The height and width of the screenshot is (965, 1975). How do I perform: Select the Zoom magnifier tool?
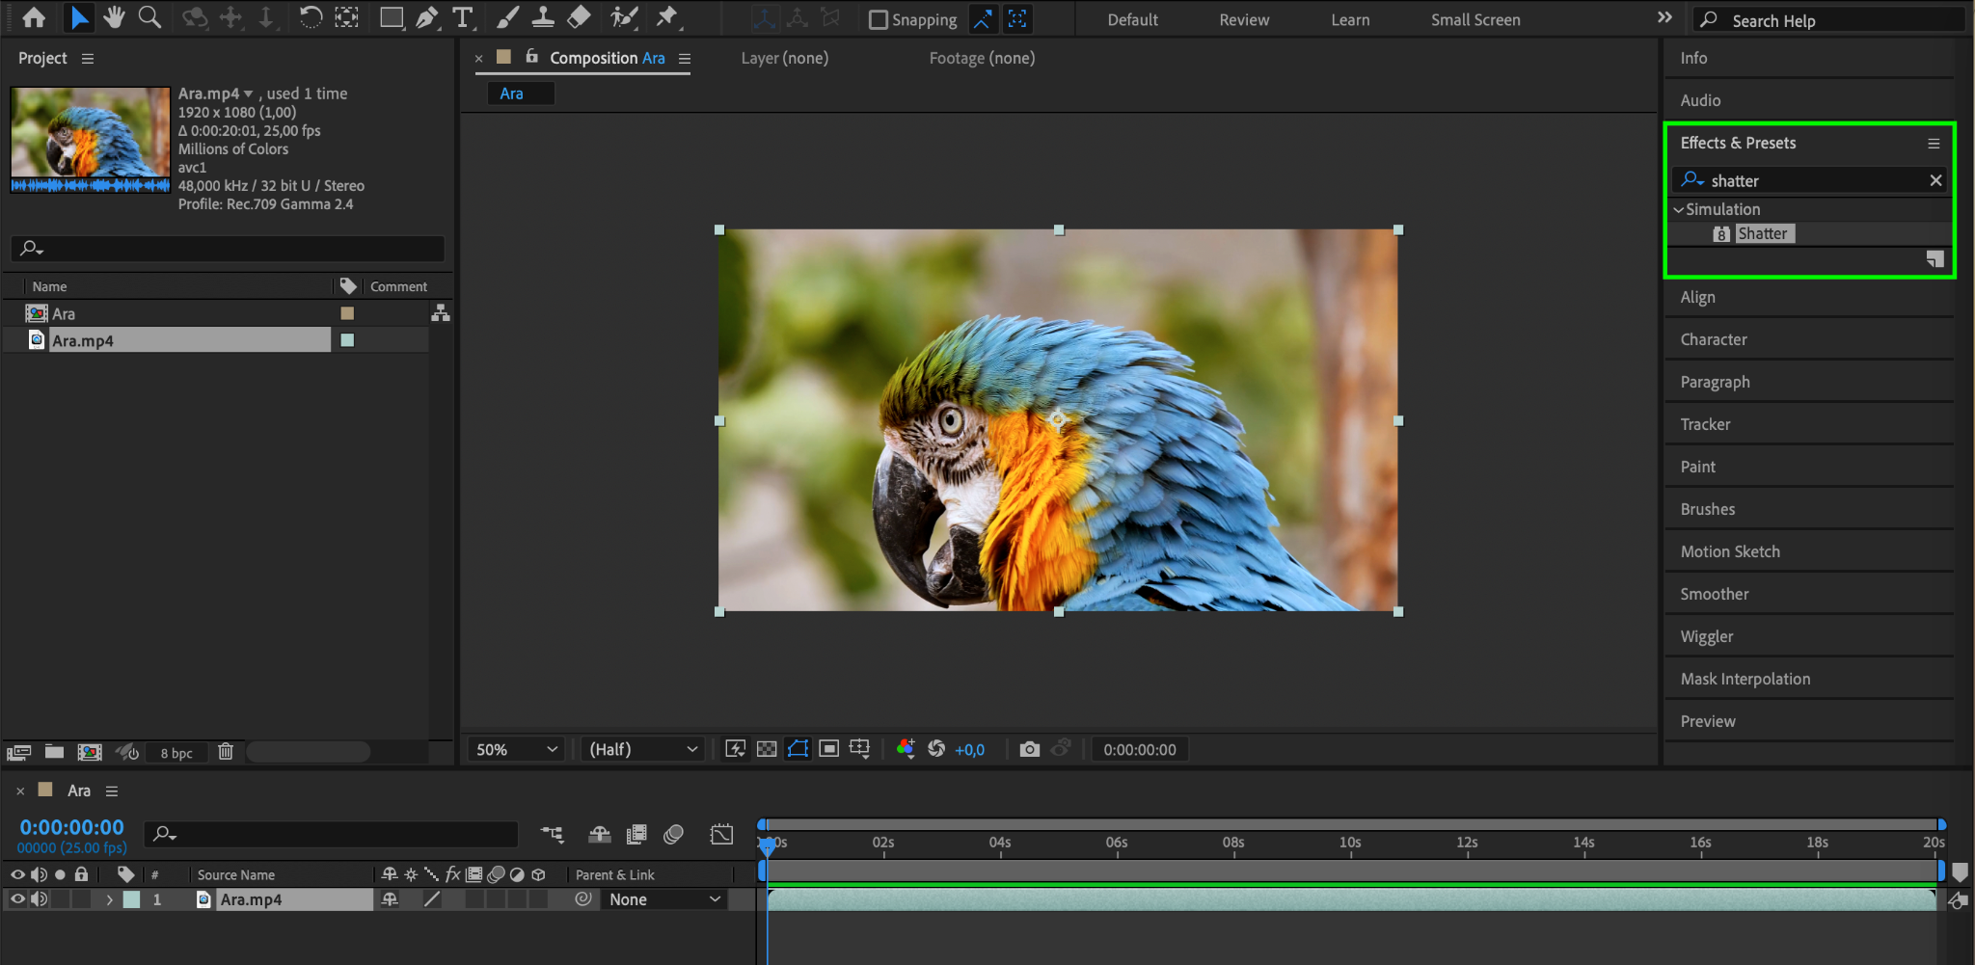(149, 17)
